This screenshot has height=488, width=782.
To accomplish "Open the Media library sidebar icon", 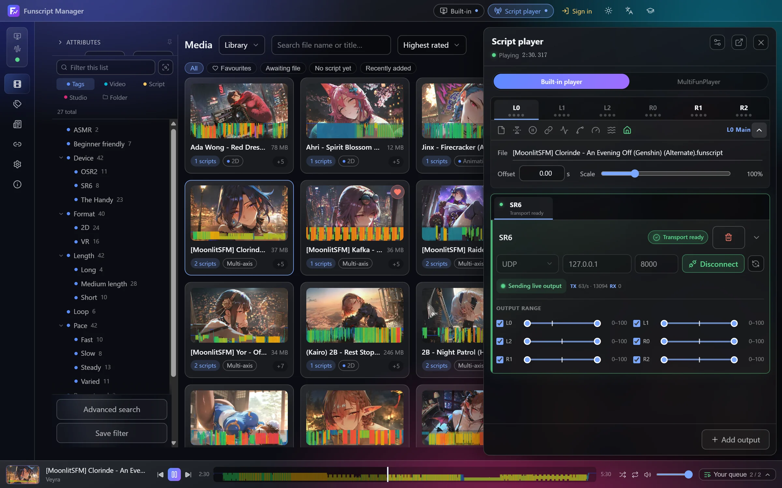I will tap(17, 84).
